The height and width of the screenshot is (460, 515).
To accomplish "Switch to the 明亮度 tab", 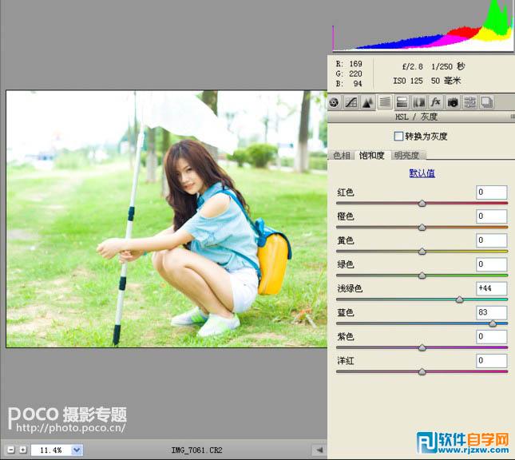I will [x=406, y=155].
